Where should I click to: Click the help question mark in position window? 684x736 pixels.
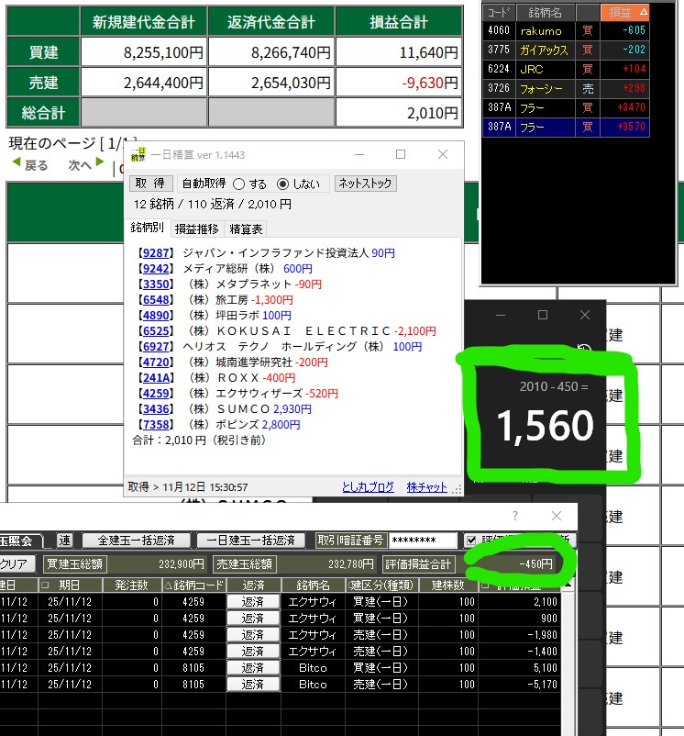tap(514, 516)
